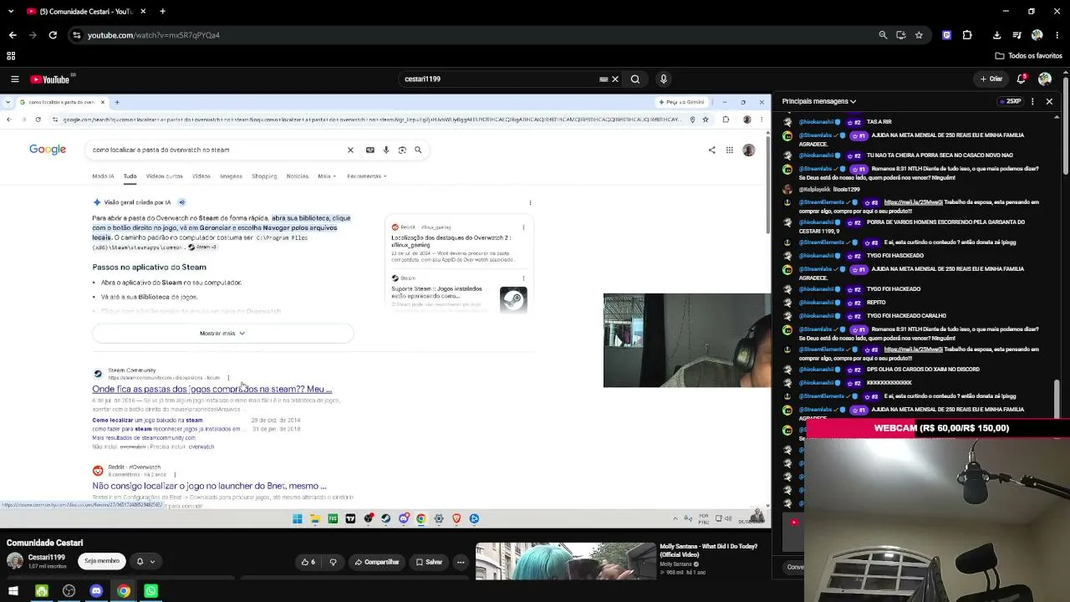1070x602 pixels.
Task: Open the YouTube notifications bell
Action: click(1021, 79)
